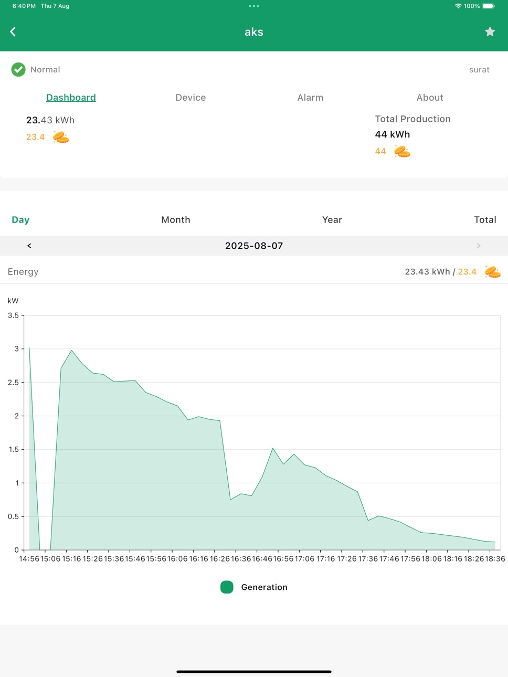Viewport: 508px width, 677px height.
Task: Tap the '23.43 kWh' value under Dashboard
Action: tap(50, 120)
